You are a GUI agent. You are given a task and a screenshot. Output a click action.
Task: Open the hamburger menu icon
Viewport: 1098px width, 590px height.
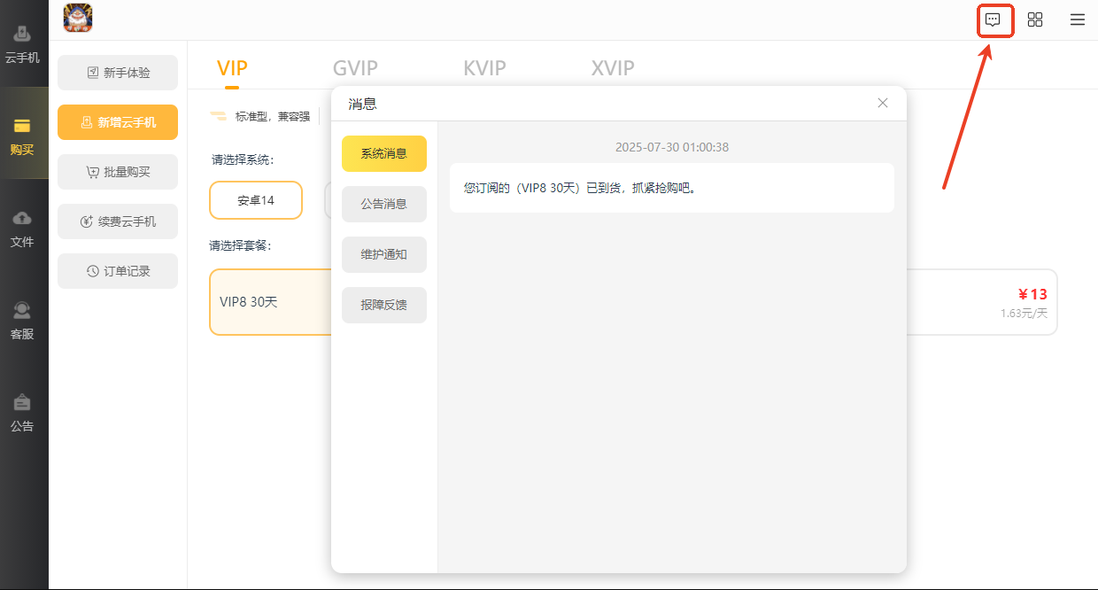(x=1077, y=19)
